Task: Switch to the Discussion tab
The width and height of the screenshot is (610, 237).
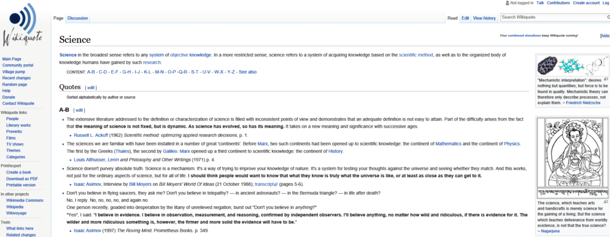Action: pyautogui.click(x=77, y=18)
